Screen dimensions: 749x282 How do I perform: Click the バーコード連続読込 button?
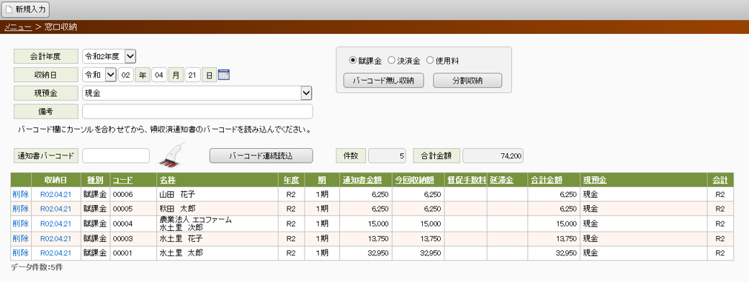[261, 155]
